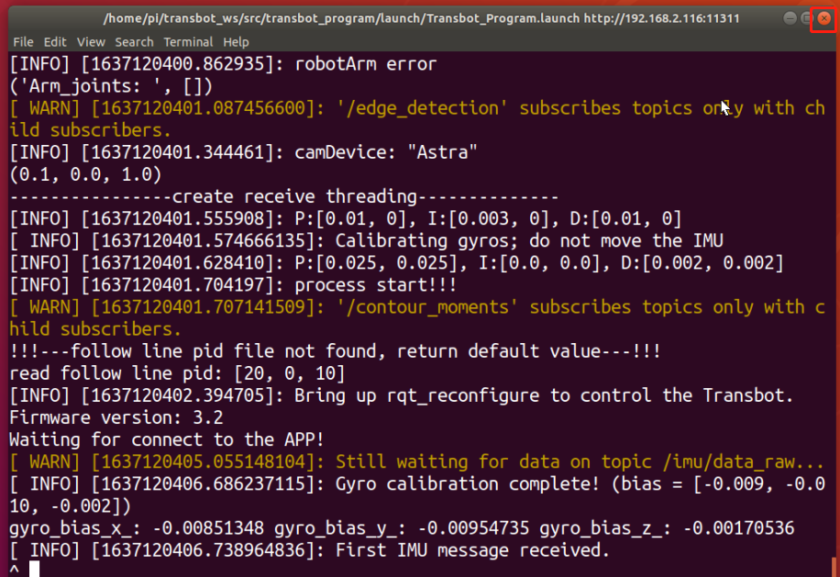The width and height of the screenshot is (840, 577).
Task: Click the 'create receive threading' line
Action: (284, 196)
